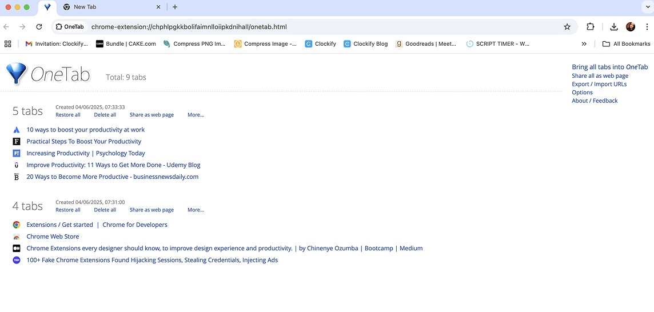Open a new tab with plus button
Viewport: 654px width, 312px height.
coord(175,7)
